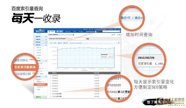Click the Baidu Tongji logo
The height and width of the screenshot is (108, 186).
40,31
